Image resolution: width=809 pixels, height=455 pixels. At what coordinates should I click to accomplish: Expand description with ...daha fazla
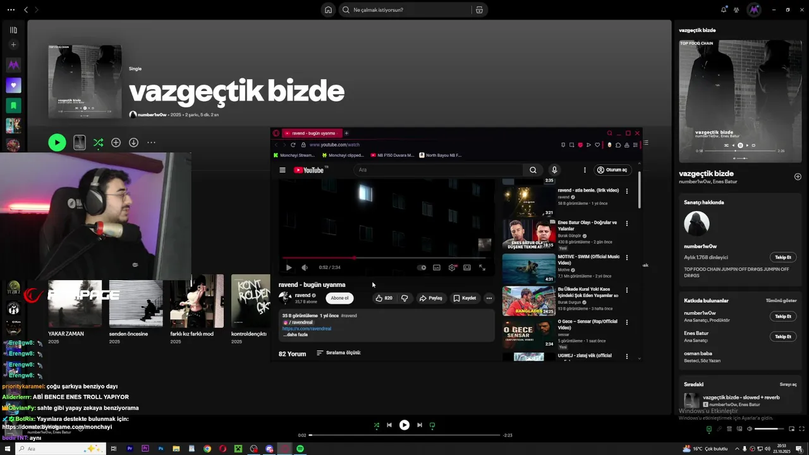(295, 334)
